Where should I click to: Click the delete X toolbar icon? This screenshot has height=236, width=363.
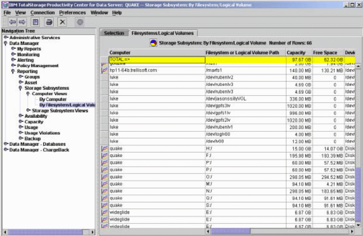pos(62,22)
